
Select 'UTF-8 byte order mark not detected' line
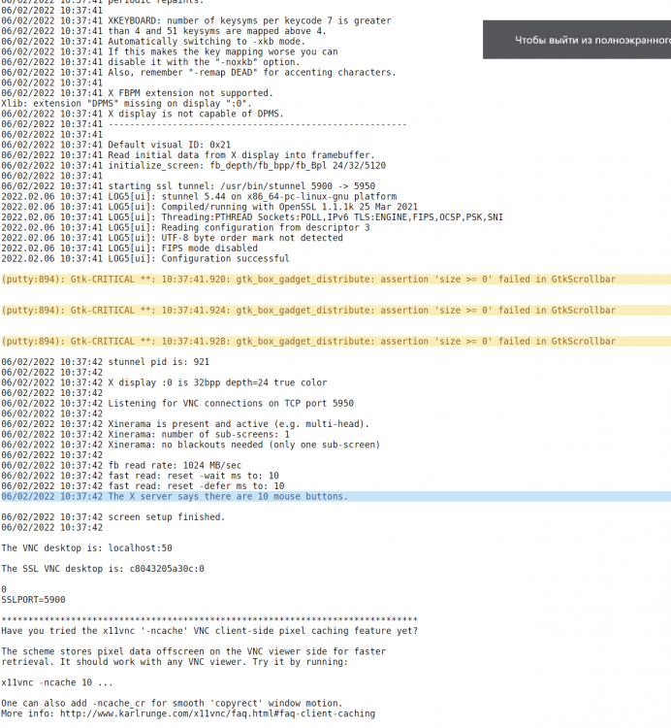click(172, 238)
